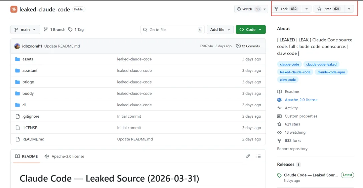Click the claude-code-leaked topic tag
Image resolution: width=363 pixels, height=188 pixels.
[x=321, y=64]
